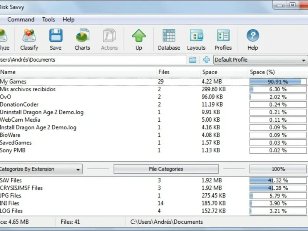Click the 299.60 KB space value
This screenshot has height=231, width=308.
coord(214,89)
